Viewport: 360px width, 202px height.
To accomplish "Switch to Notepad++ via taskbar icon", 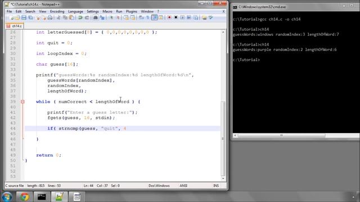I will (x=59, y=197).
